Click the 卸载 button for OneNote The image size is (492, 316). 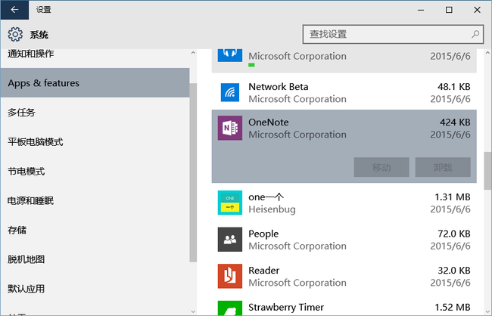pos(443,167)
